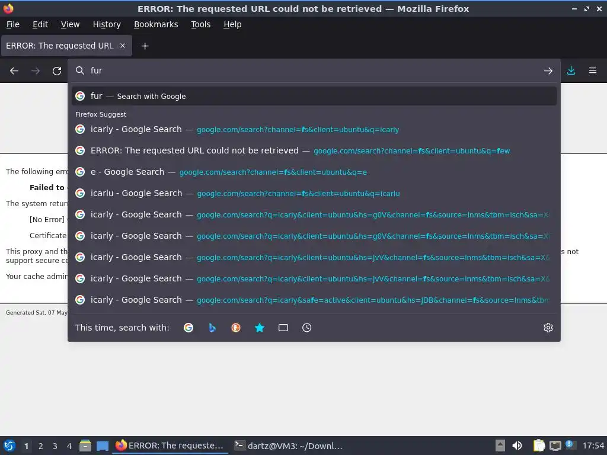
Task: Switch to workspace 2
Action: pyautogui.click(x=41, y=446)
